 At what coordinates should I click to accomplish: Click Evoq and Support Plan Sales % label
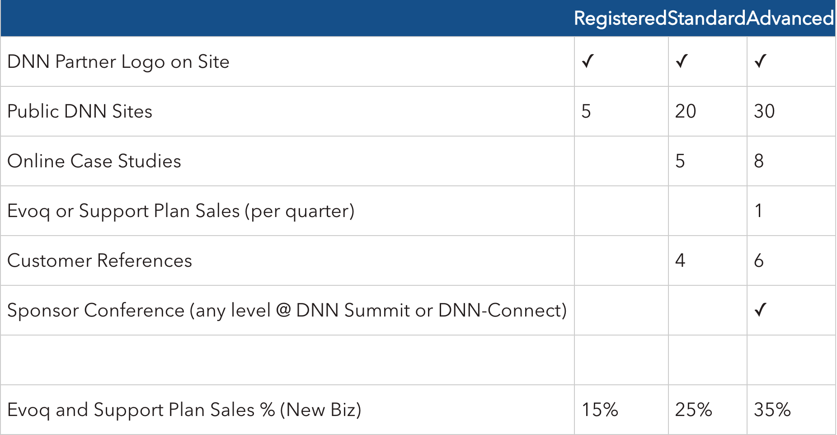pyautogui.click(x=184, y=410)
